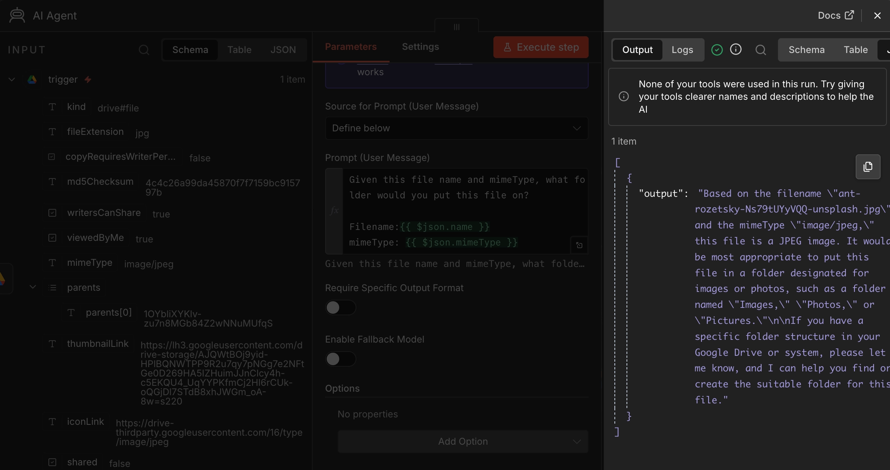Copy output JSON with the copy icon
Viewport: 890px width, 470px height.
point(868,167)
